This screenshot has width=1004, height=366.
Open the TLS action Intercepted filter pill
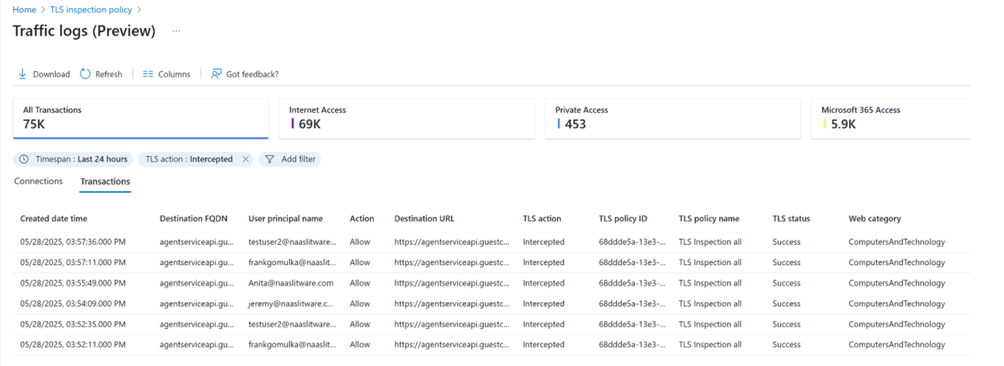pos(189,159)
